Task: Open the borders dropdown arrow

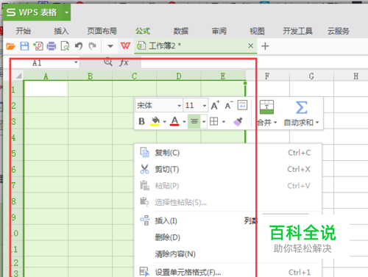Action: tap(224, 121)
